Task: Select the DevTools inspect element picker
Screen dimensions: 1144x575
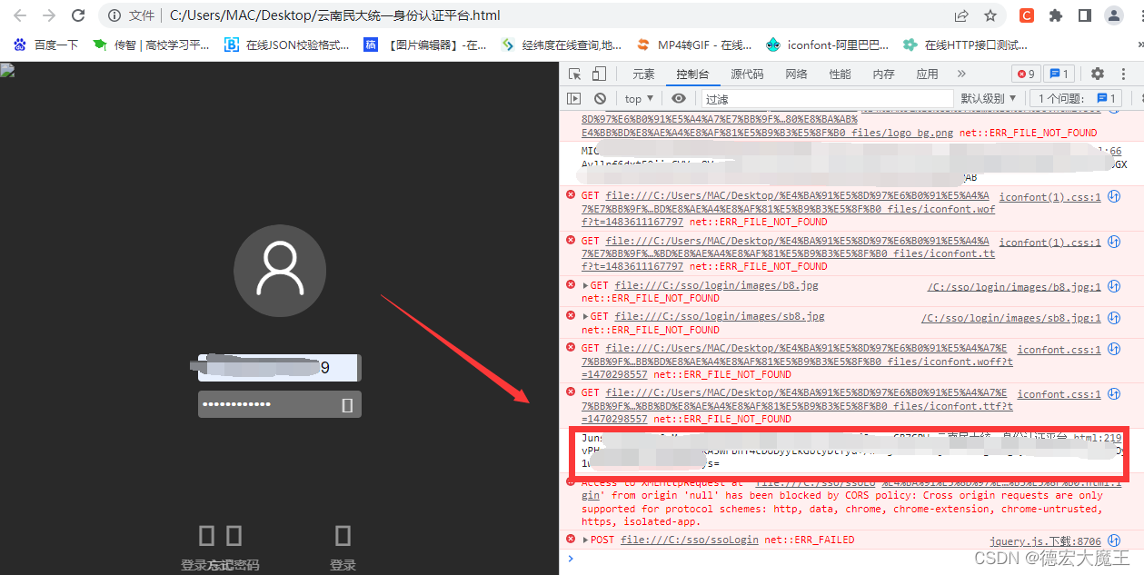Action: [x=575, y=74]
